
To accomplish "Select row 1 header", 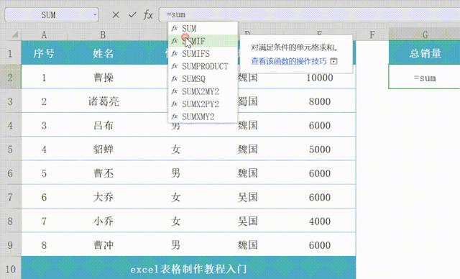I will pyautogui.click(x=10, y=53).
